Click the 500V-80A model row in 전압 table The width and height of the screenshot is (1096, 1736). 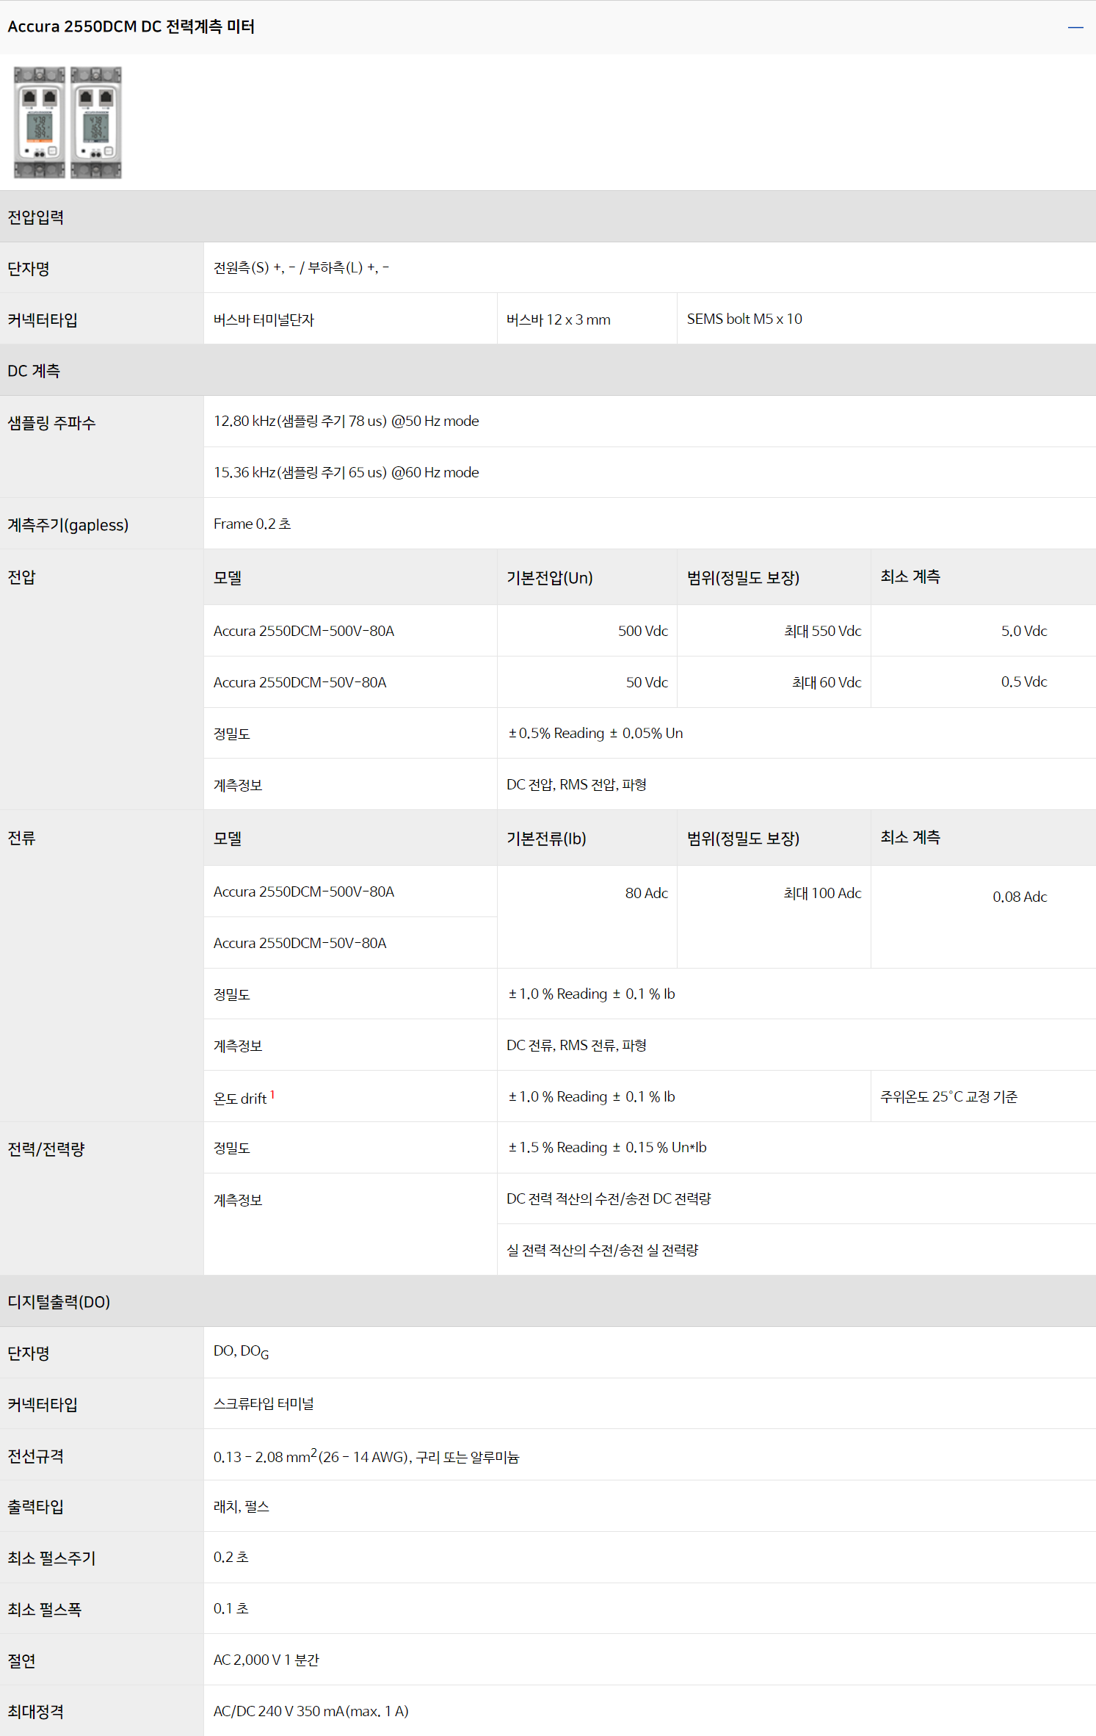[x=303, y=631]
